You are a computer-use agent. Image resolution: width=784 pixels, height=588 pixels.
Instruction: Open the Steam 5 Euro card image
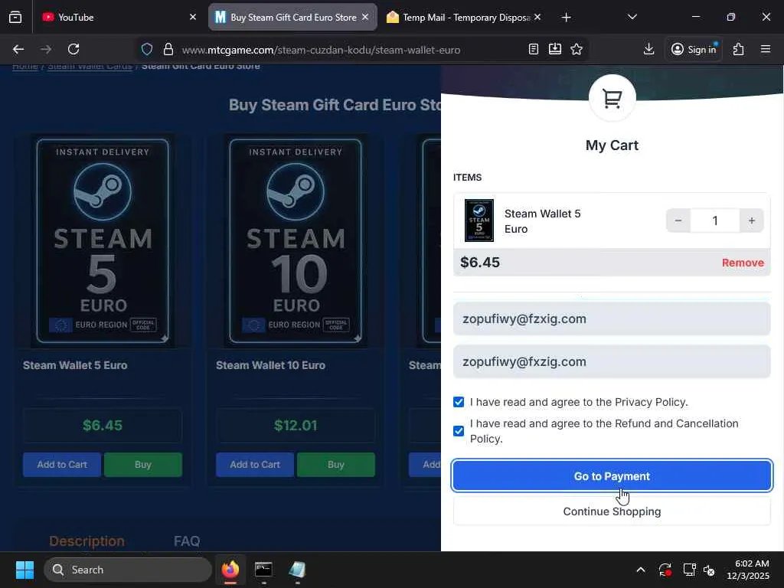click(x=103, y=241)
